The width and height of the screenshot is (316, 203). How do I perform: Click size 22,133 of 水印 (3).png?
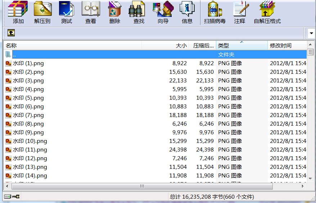click(178, 81)
